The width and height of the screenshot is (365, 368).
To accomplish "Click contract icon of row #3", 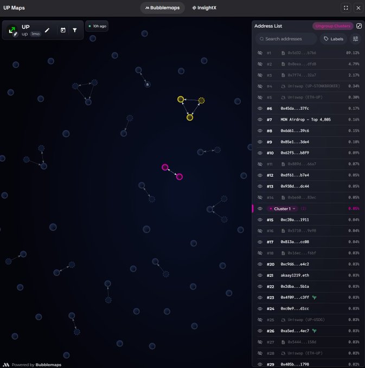I will click(283, 75).
